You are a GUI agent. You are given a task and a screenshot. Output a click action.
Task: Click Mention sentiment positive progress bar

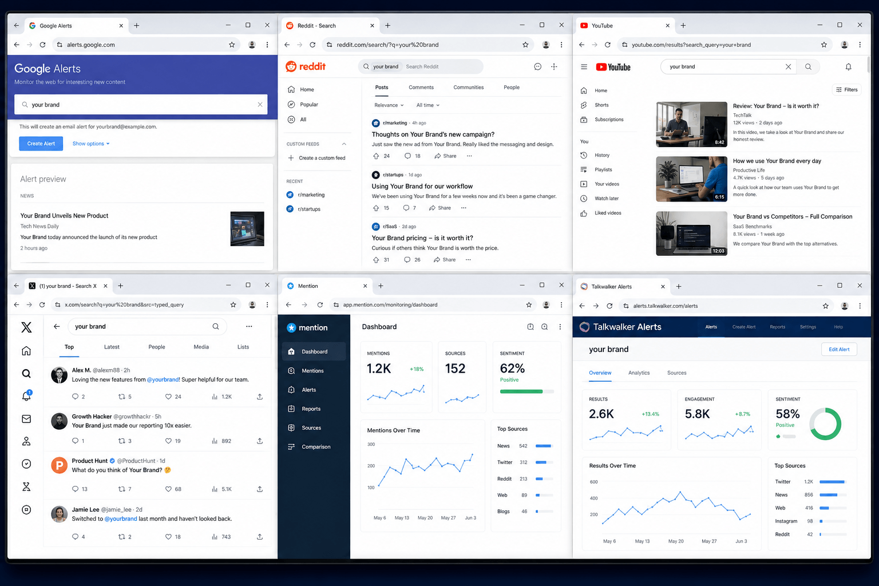527,391
